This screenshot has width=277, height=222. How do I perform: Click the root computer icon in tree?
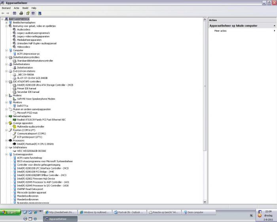6,19
